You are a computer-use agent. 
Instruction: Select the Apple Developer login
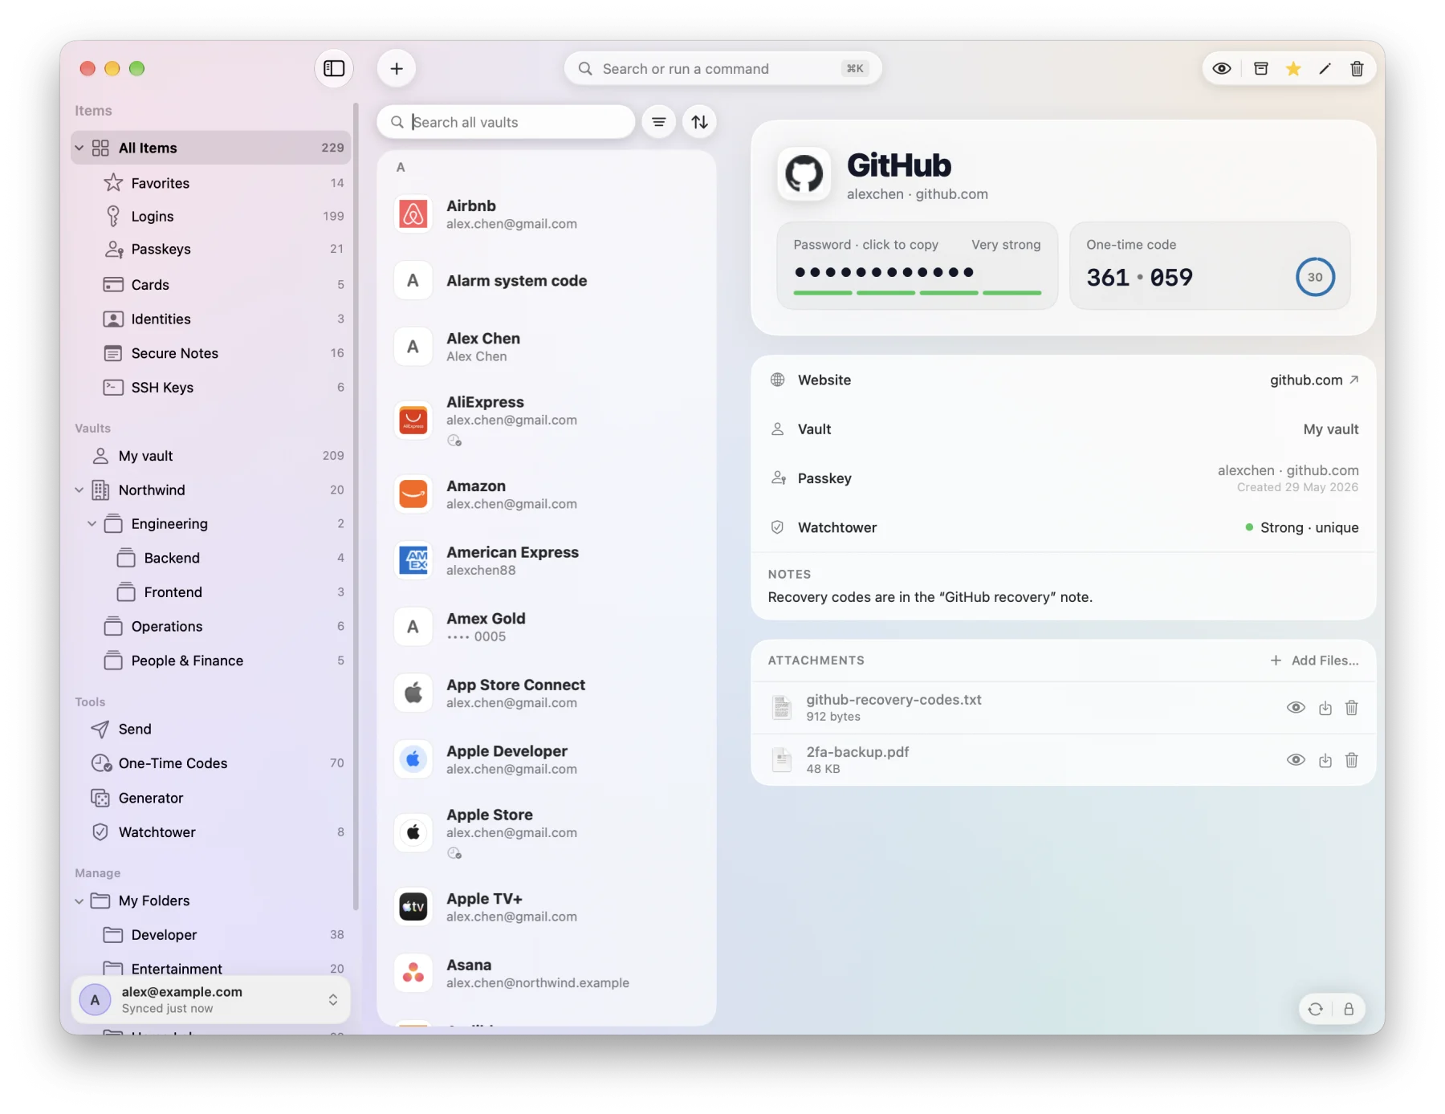coord(546,759)
